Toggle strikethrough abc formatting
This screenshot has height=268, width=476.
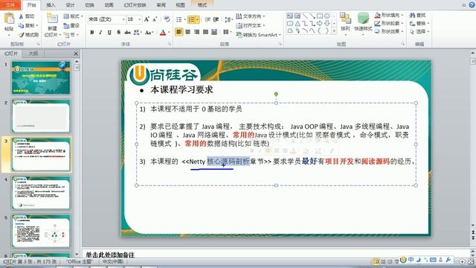(127, 32)
